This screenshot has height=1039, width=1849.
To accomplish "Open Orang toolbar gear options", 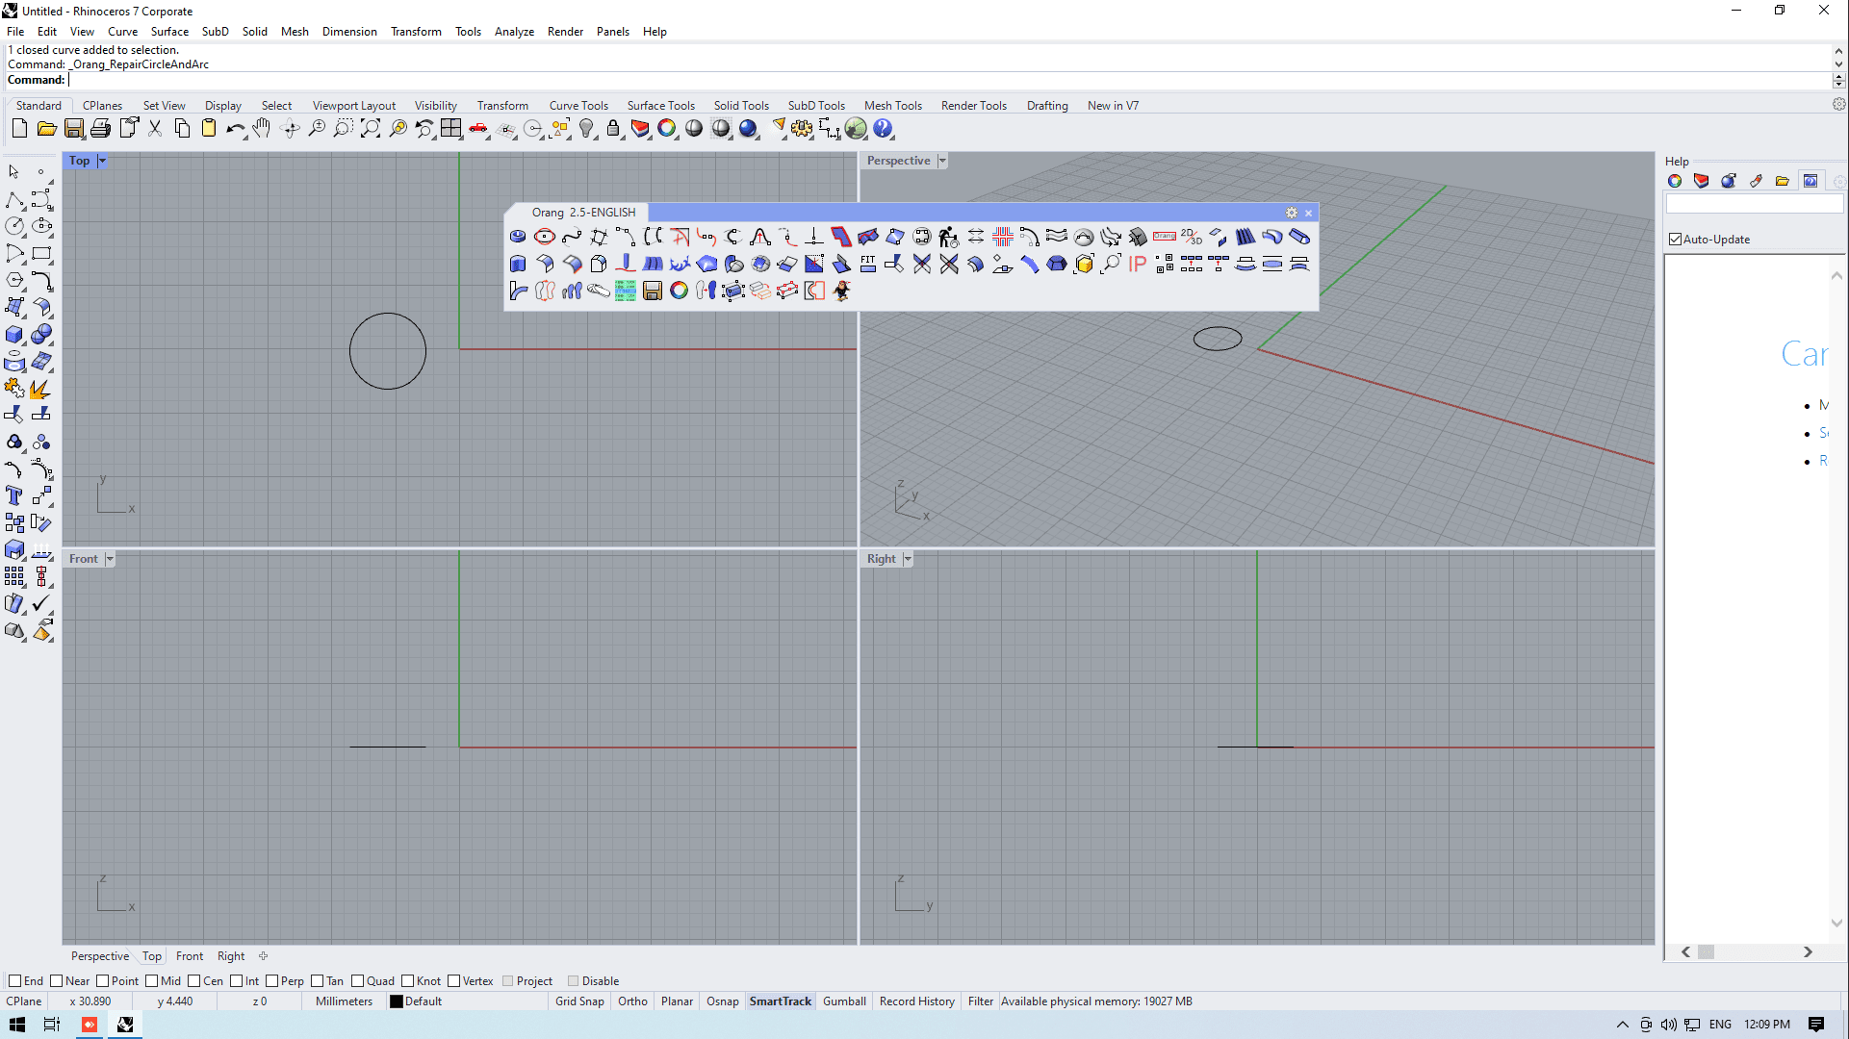I will (1292, 213).
